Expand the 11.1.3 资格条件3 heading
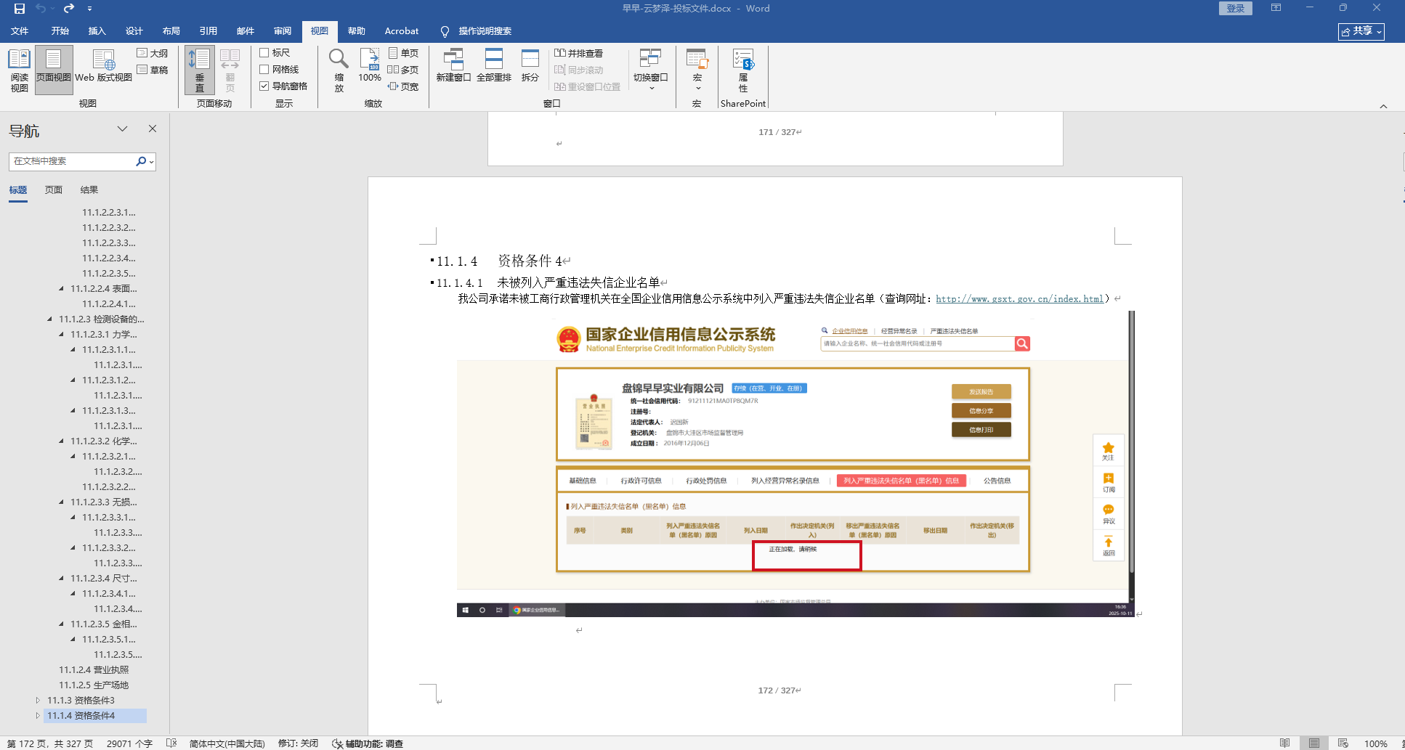 click(x=38, y=701)
